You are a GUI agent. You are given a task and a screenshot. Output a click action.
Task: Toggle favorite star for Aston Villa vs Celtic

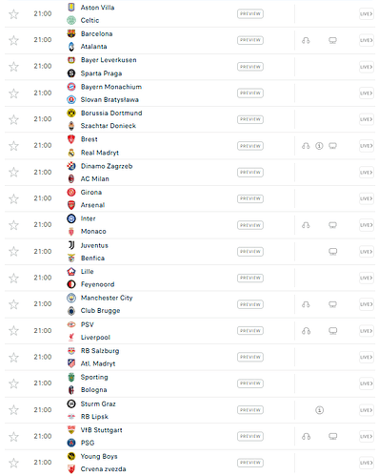13,14
